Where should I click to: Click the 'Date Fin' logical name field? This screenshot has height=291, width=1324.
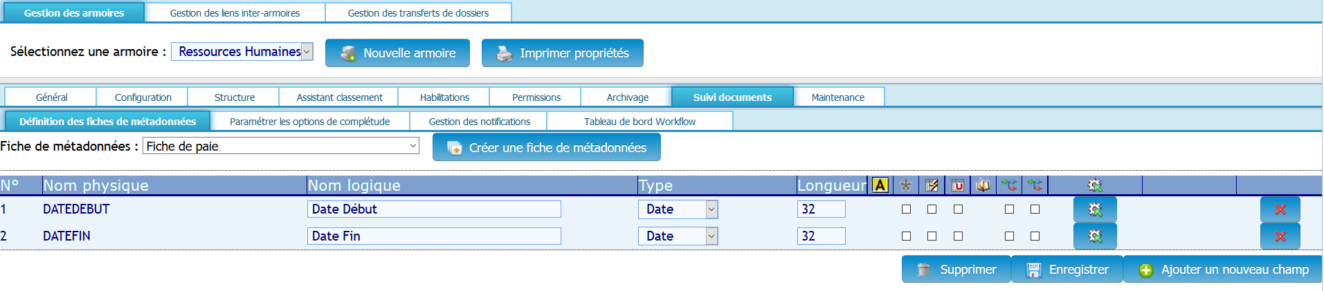click(434, 236)
